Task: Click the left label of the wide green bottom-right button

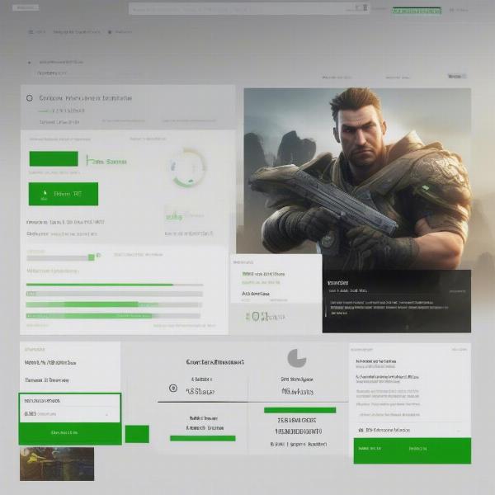Action: click(370, 448)
